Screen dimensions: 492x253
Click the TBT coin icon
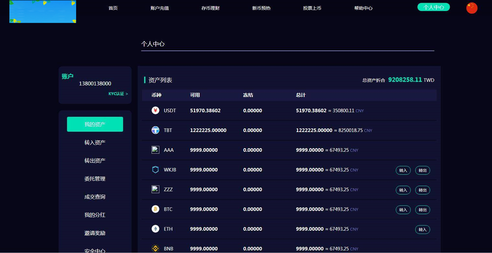pos(155,130)
